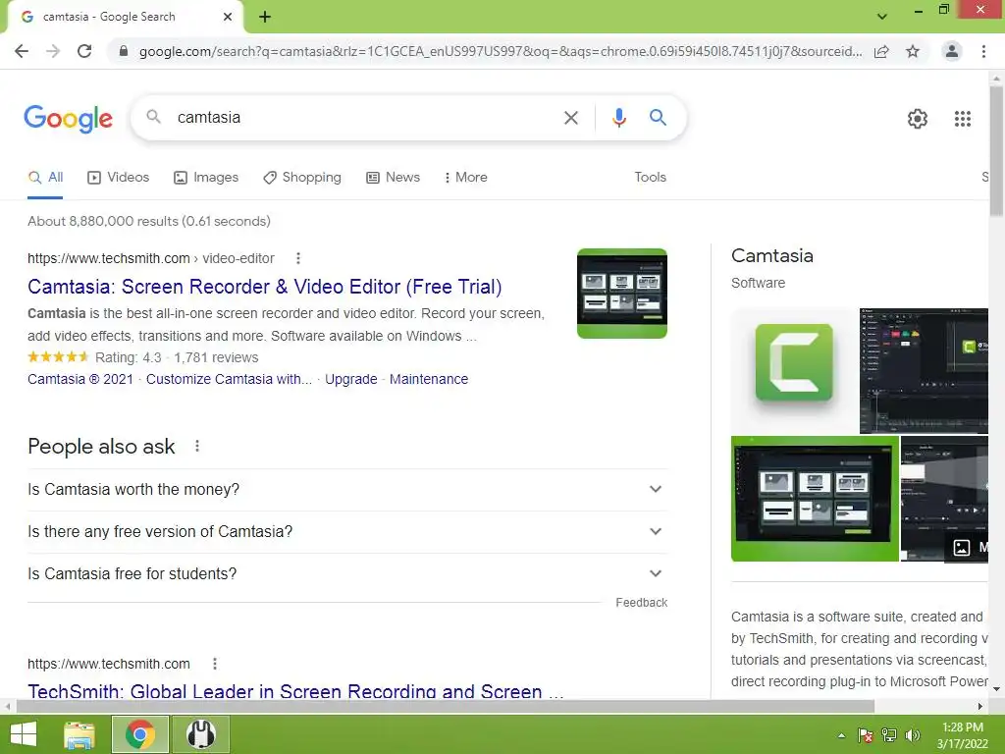Open Chrome profile avatar
This screenshot has width=1005, height=754.
952,51
